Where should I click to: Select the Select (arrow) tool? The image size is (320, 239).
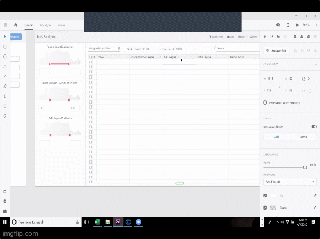click(x=5, y=36)
